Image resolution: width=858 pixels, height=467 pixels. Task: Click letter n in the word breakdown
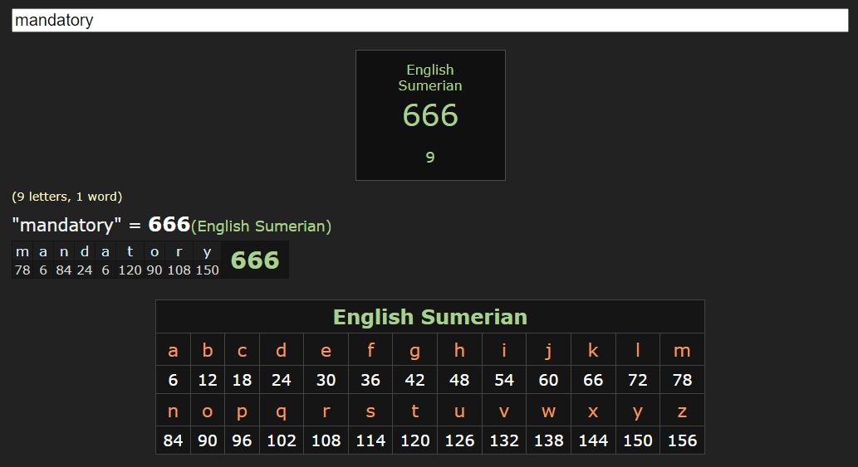point(64,252)
